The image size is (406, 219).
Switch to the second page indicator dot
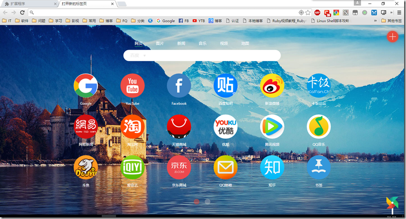pos(208,202)
